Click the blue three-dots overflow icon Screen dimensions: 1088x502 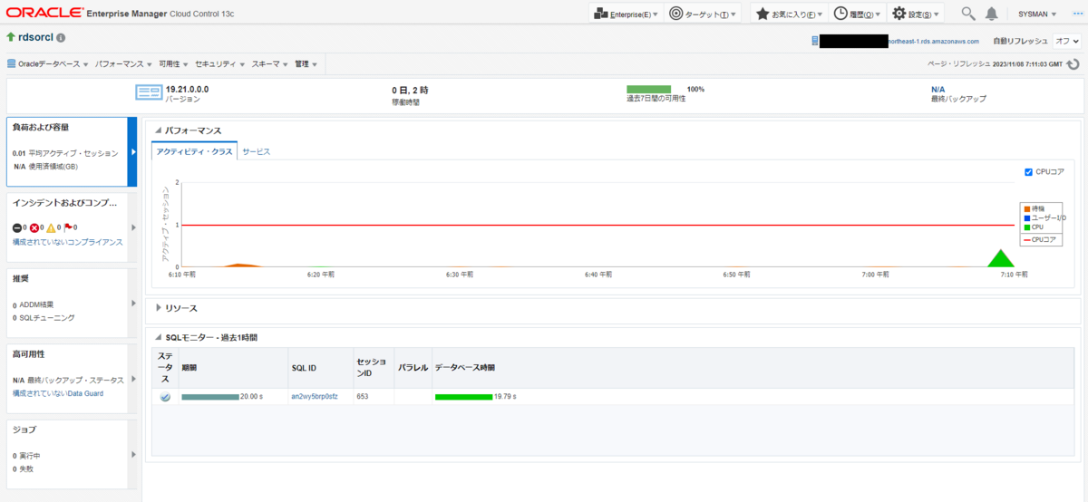[x=1077, y=14]
